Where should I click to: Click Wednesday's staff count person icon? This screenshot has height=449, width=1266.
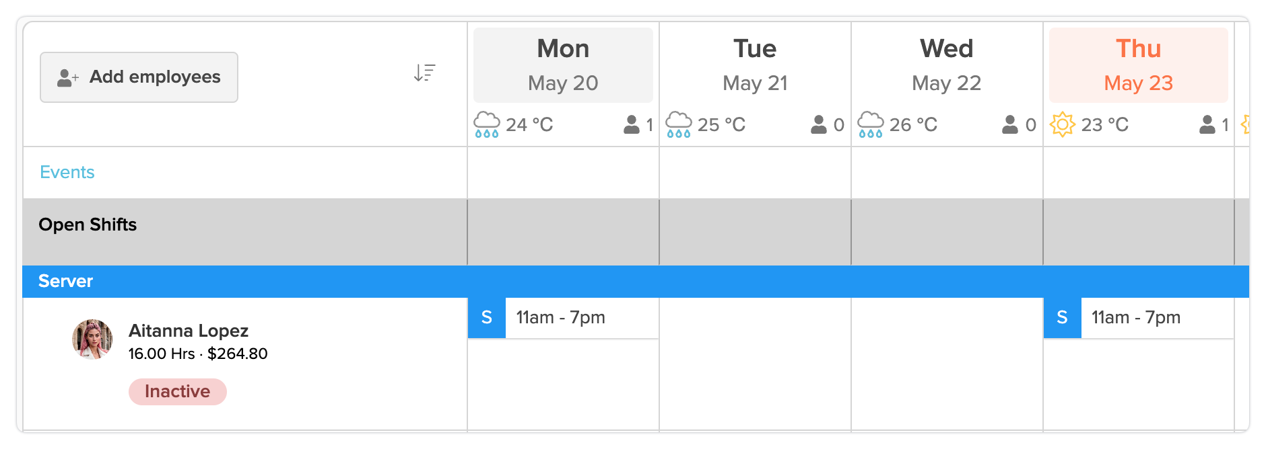(1010, 125)
